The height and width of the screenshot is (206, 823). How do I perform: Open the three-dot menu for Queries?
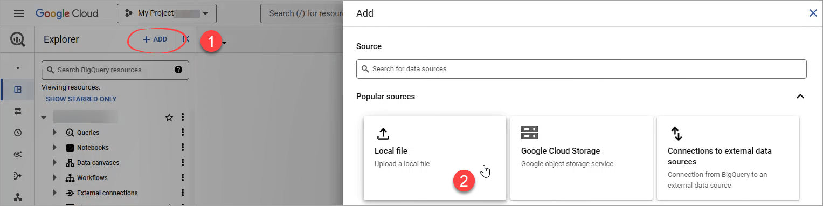click(x=183, y=132)
